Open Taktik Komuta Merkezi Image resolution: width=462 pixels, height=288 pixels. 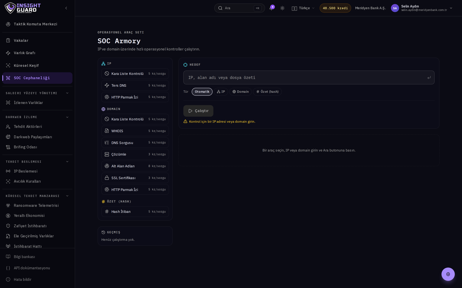(37, 24)
